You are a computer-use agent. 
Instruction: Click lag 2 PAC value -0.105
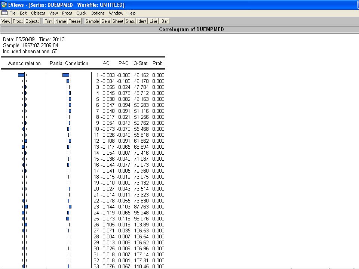point(123,81)
